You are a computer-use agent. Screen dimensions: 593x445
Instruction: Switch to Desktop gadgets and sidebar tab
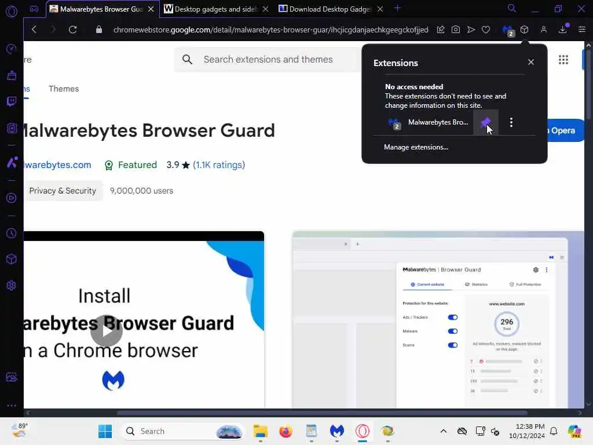215,9
